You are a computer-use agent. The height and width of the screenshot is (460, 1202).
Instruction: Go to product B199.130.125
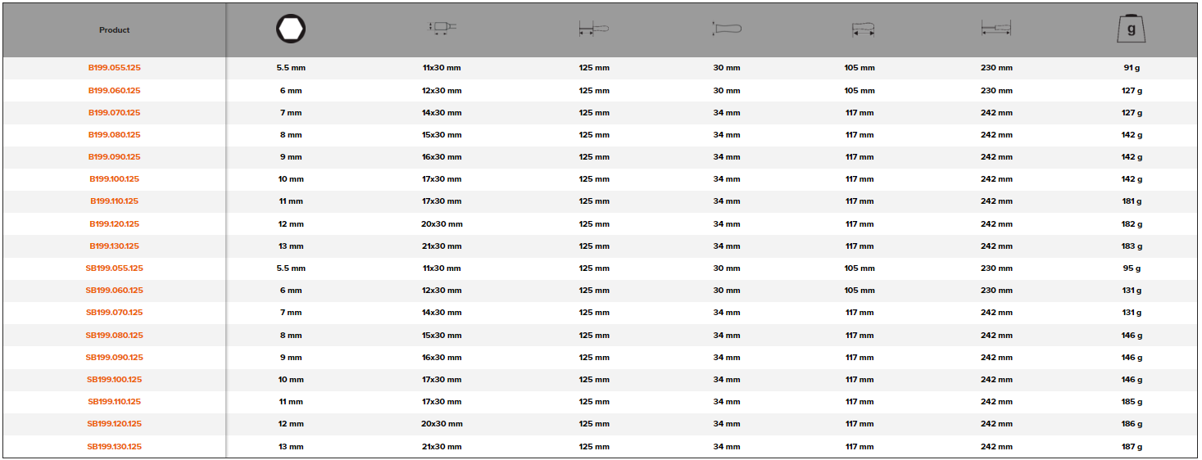pos(115,246)
